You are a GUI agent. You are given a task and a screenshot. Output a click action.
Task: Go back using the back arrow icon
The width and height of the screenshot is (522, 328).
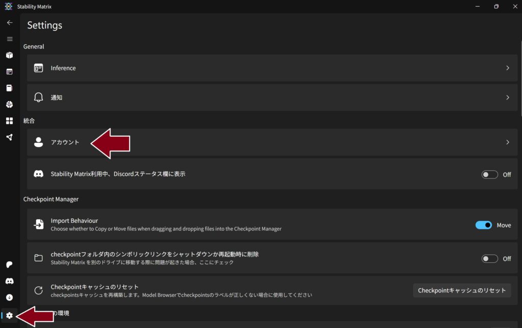click(10, 22)
